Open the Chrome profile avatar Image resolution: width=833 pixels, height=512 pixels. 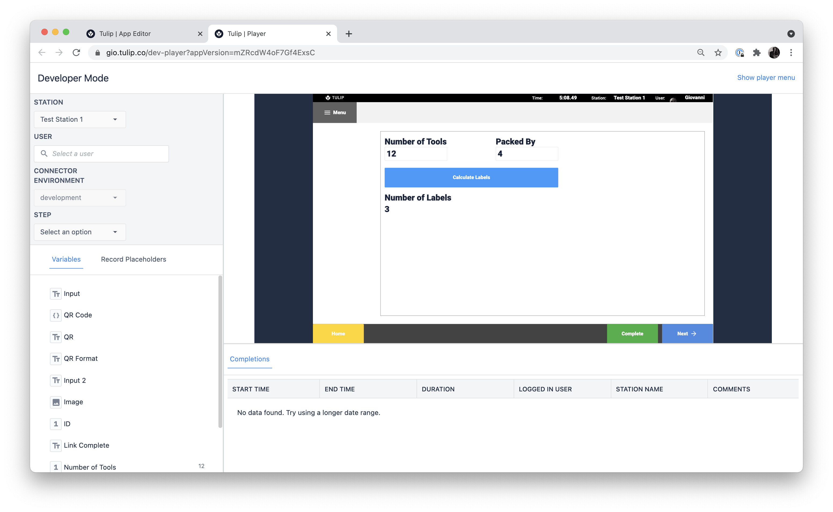click(x=774, y=53)
